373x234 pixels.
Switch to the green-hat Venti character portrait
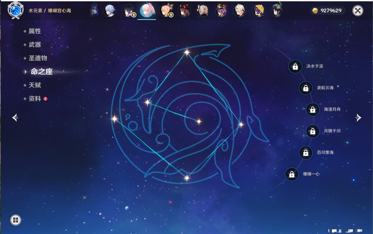coord(276,11)
